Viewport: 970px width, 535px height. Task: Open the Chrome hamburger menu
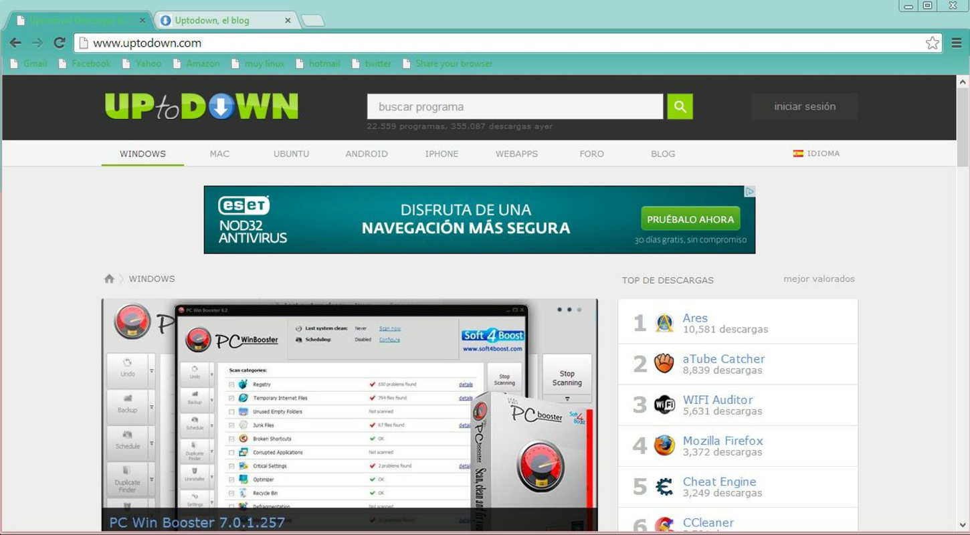coord(957,43)
